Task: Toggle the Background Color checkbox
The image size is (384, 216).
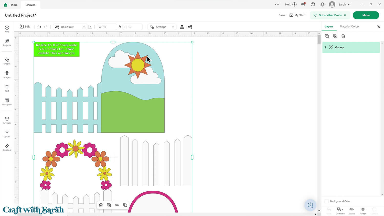Action: tap(326, 201)
